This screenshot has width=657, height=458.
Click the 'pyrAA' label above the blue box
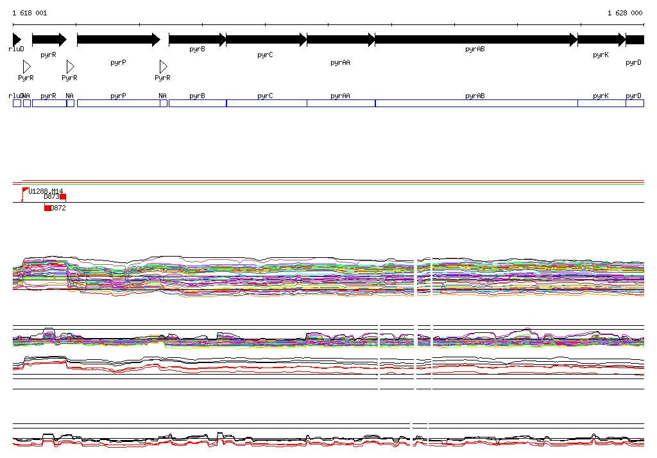[340, 96]
